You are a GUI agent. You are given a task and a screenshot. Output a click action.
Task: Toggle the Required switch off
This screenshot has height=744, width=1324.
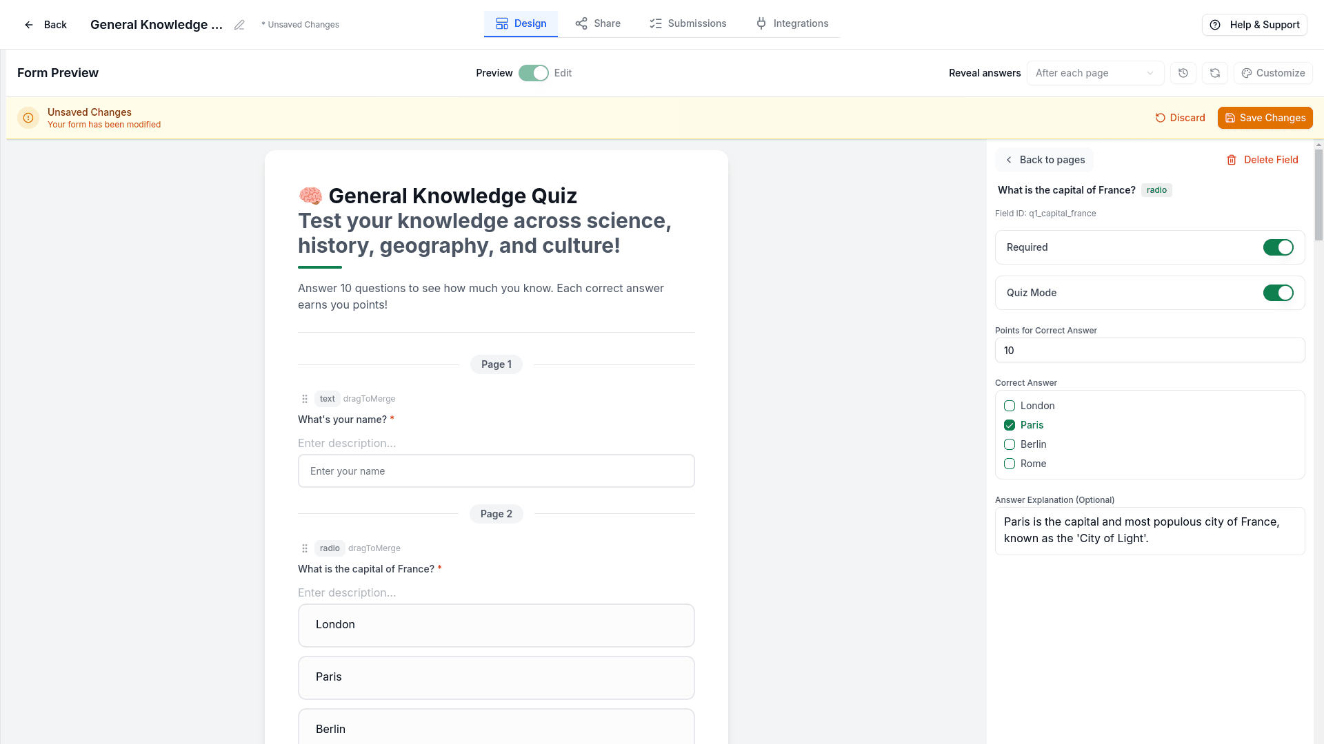tap(1278, 247)
